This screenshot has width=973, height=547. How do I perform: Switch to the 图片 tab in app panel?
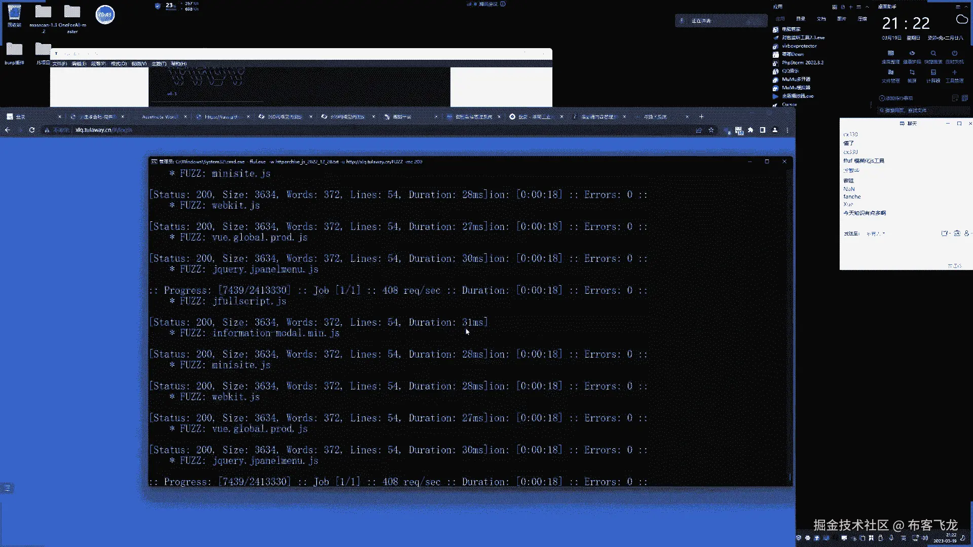842,19
